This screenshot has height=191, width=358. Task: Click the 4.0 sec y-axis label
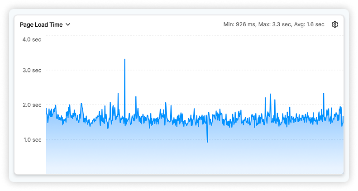click(x=32, y=39)
